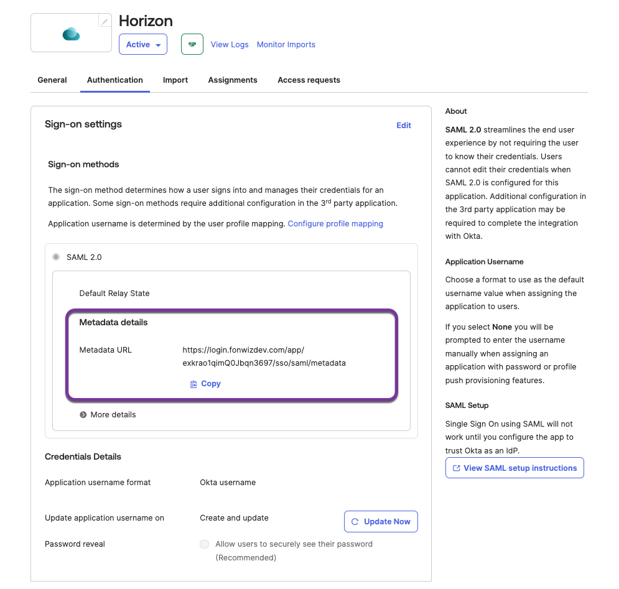
Task: Open the Access requests tab
Action: coord(309,80)
